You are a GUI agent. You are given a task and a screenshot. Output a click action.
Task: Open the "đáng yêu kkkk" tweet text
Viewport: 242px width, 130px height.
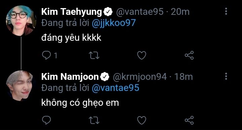click(71, 38)
